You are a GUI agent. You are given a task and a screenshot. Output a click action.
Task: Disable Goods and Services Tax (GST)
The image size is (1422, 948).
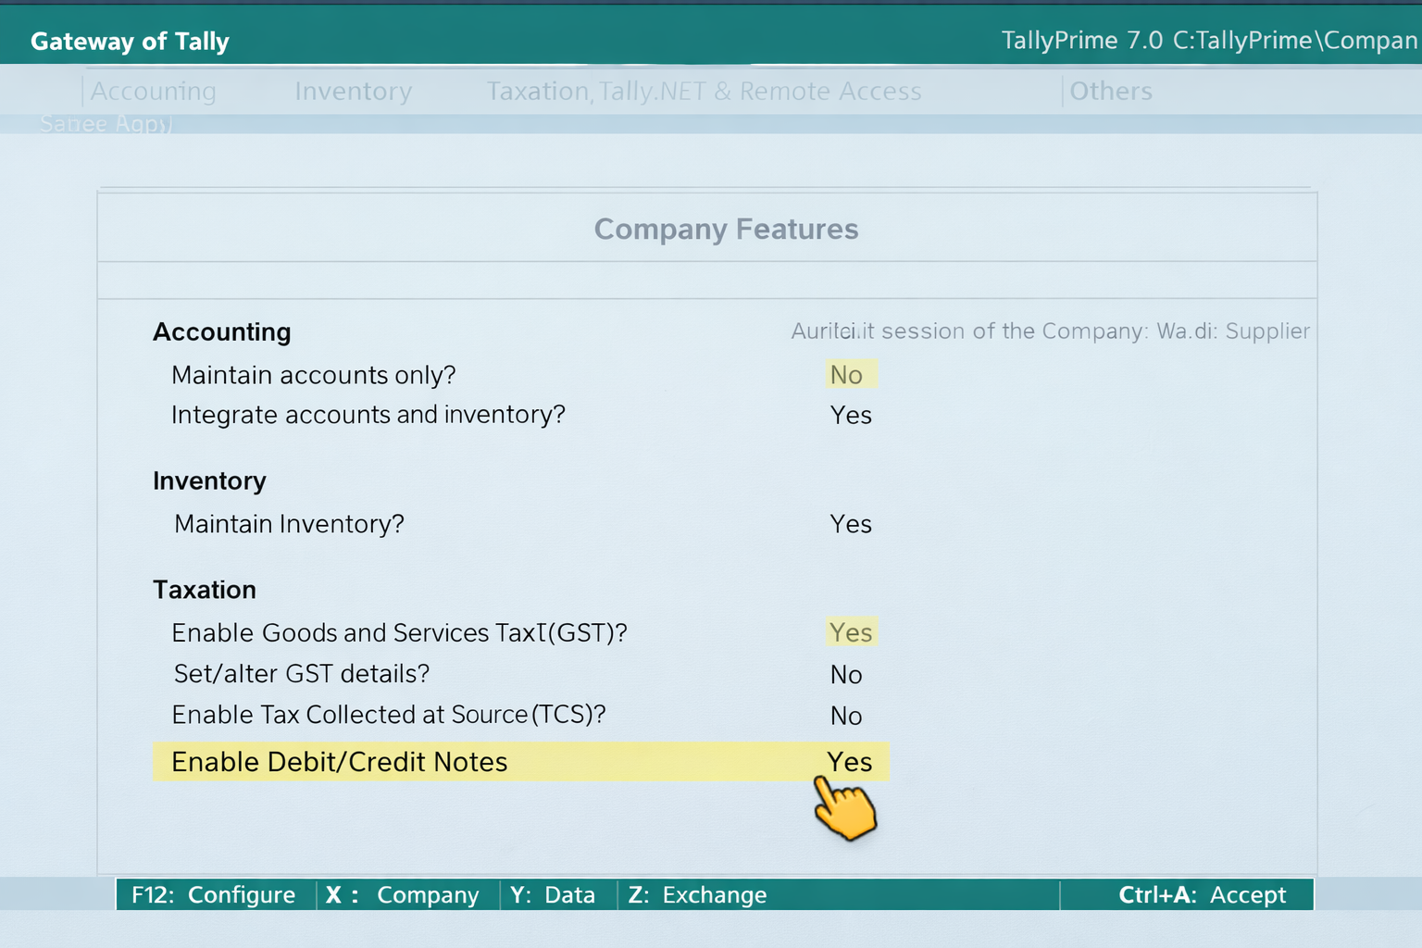click(850, 632)
